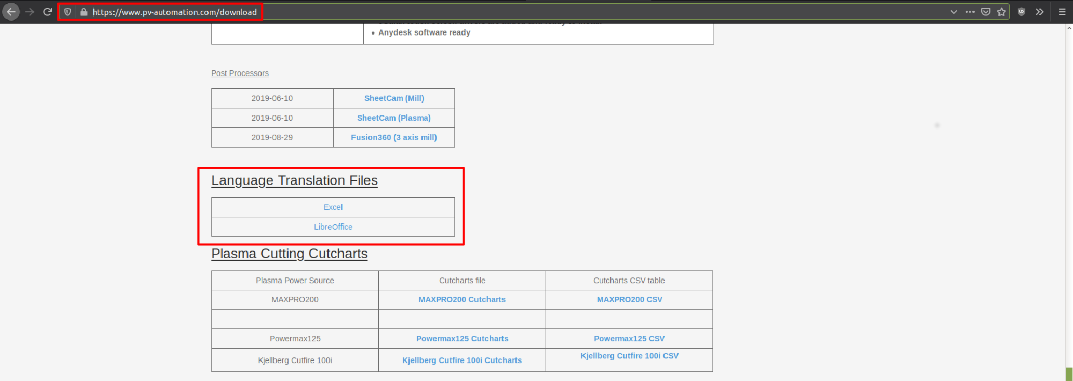The image size is (1073, 381).
Task: Save page with the Pocket icon
Action: (x=986, y=12)
